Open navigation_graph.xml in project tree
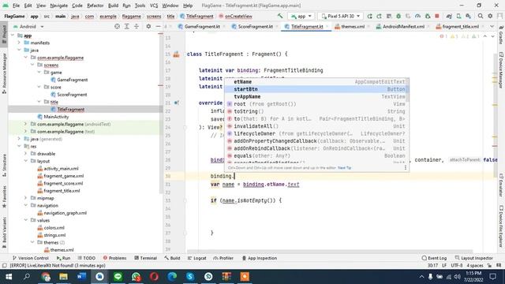Viewport: 505px width, 284px height. tap(65, 213)
